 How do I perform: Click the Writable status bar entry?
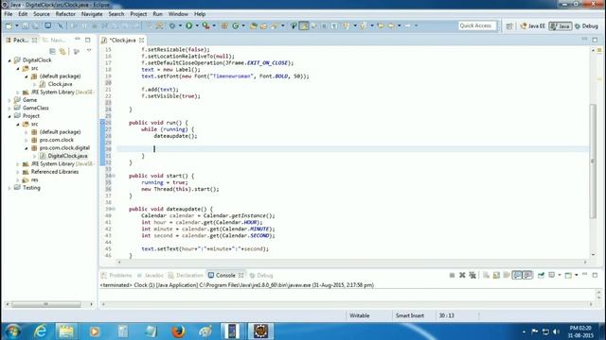(360, 315)
